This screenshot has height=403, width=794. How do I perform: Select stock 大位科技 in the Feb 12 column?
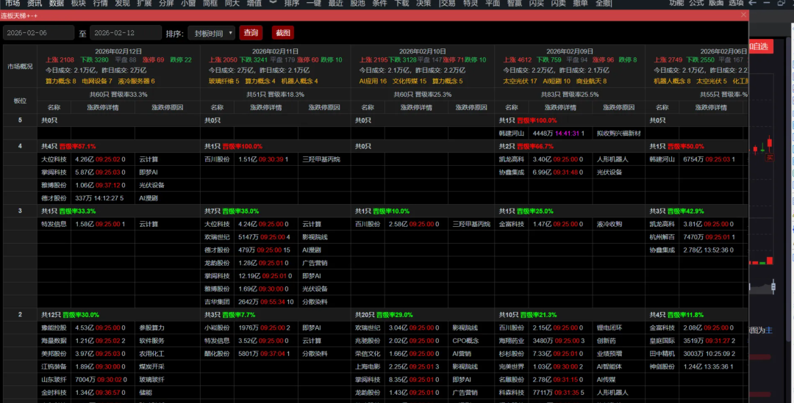[54, 159]
